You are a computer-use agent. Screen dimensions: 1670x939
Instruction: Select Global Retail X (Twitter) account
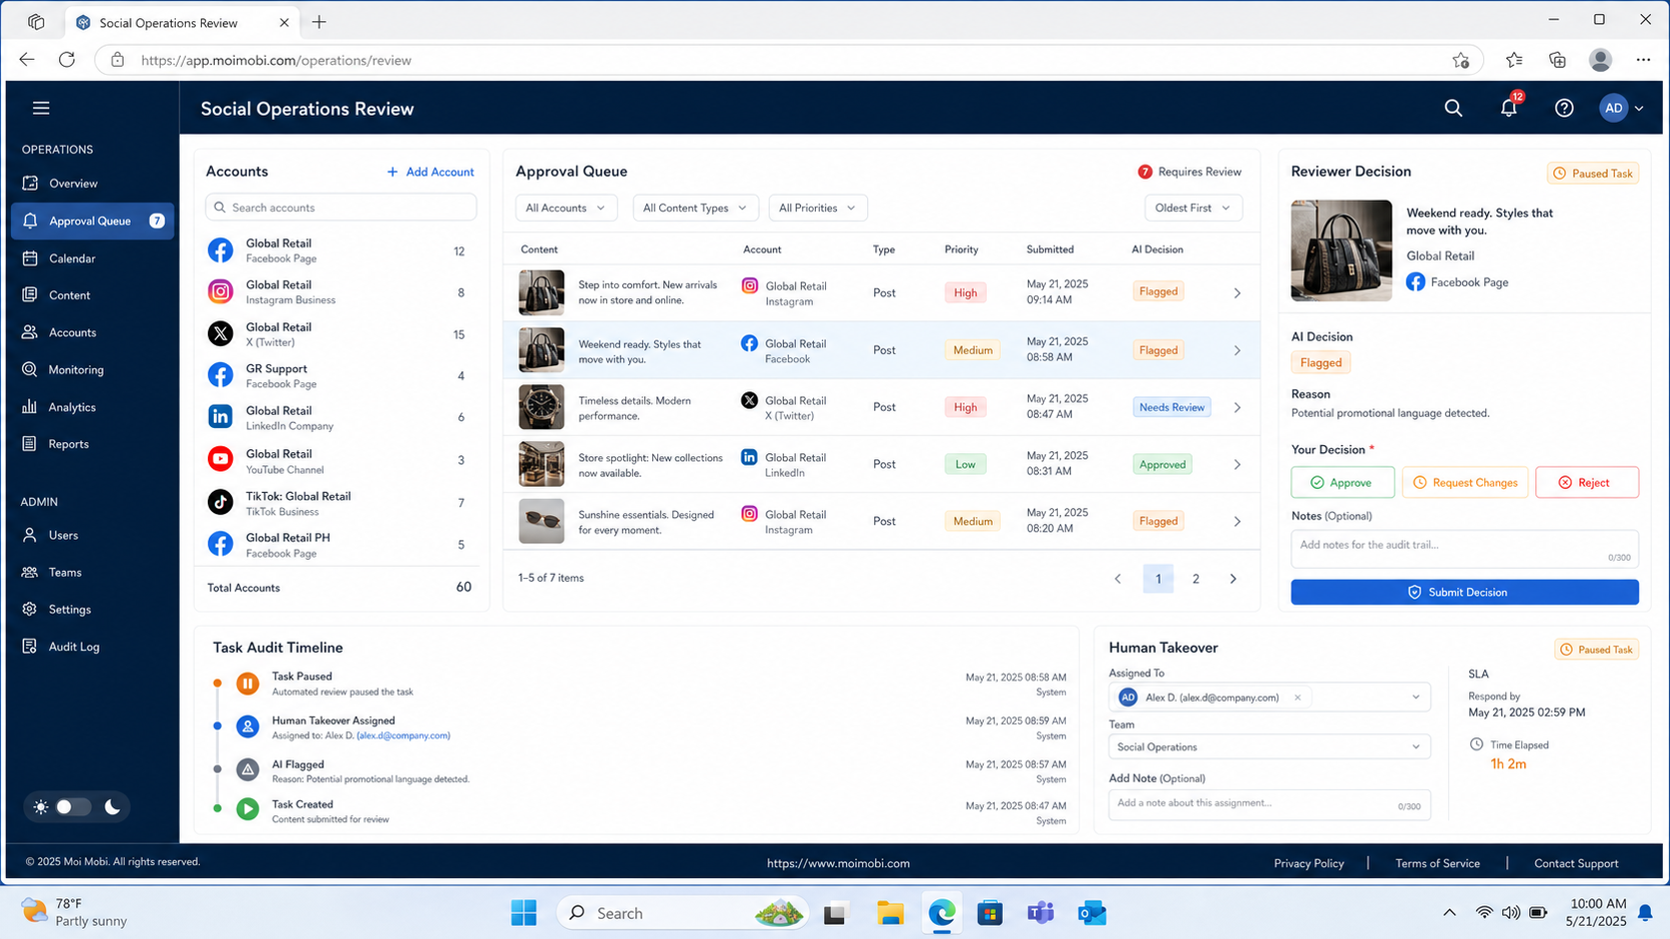pyautogui.click(x=338, y=334)
